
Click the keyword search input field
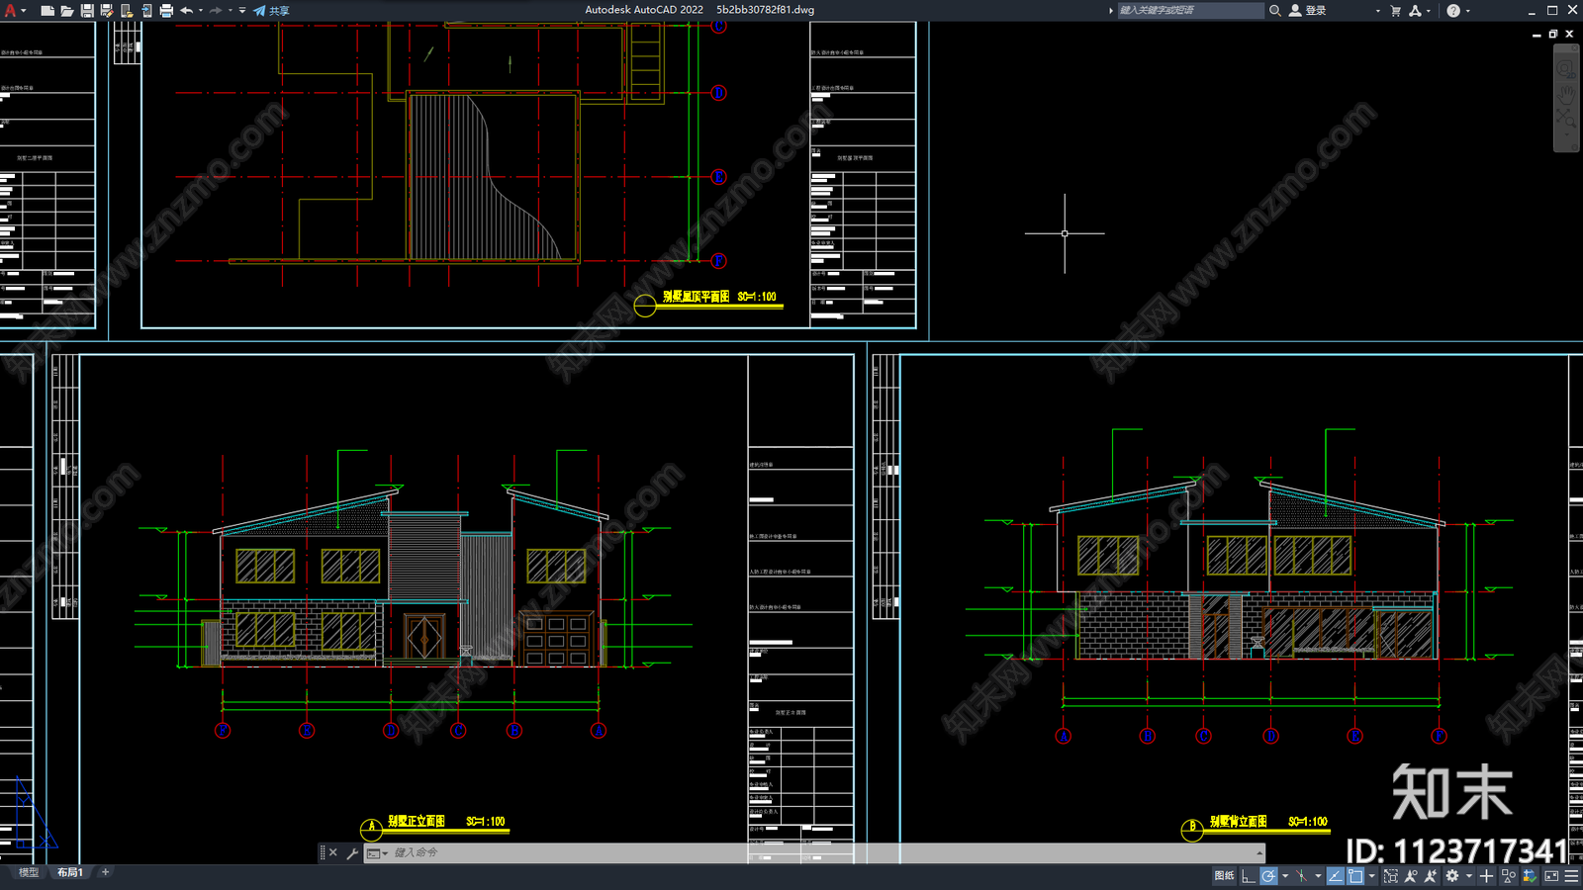(1190, 10)
